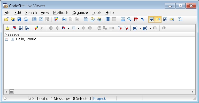Click the folder with blue plus icon
The width and height of the screenshot is (199, 103).
click(x=13, y=19)
